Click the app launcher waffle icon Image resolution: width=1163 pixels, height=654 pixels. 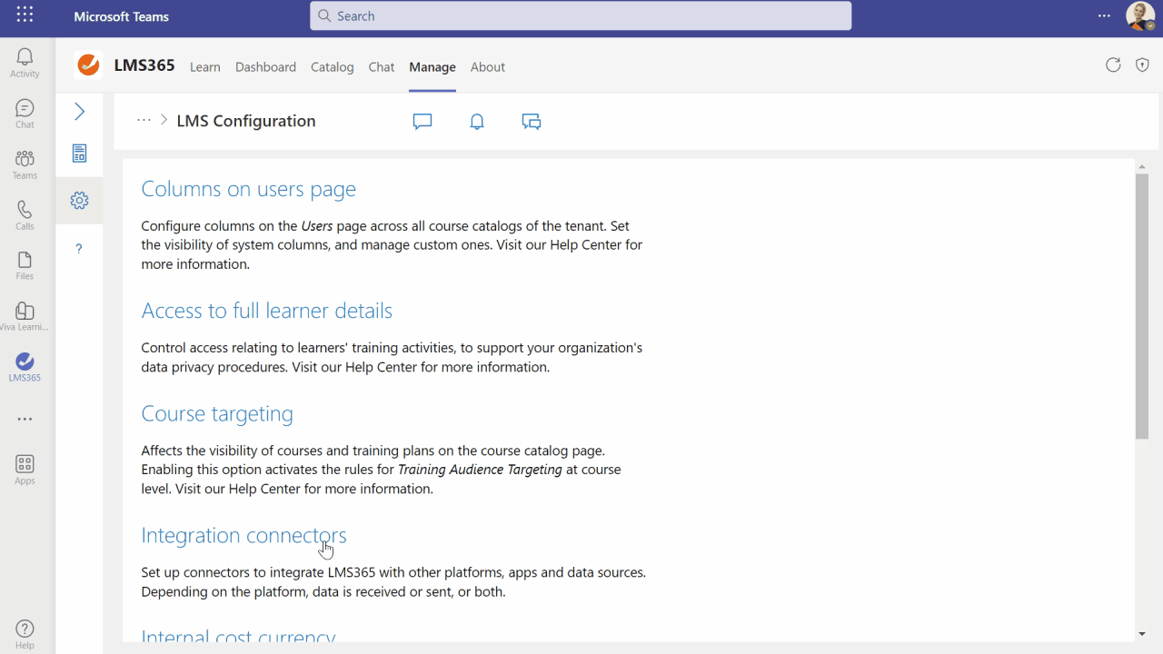pos(25,15)
